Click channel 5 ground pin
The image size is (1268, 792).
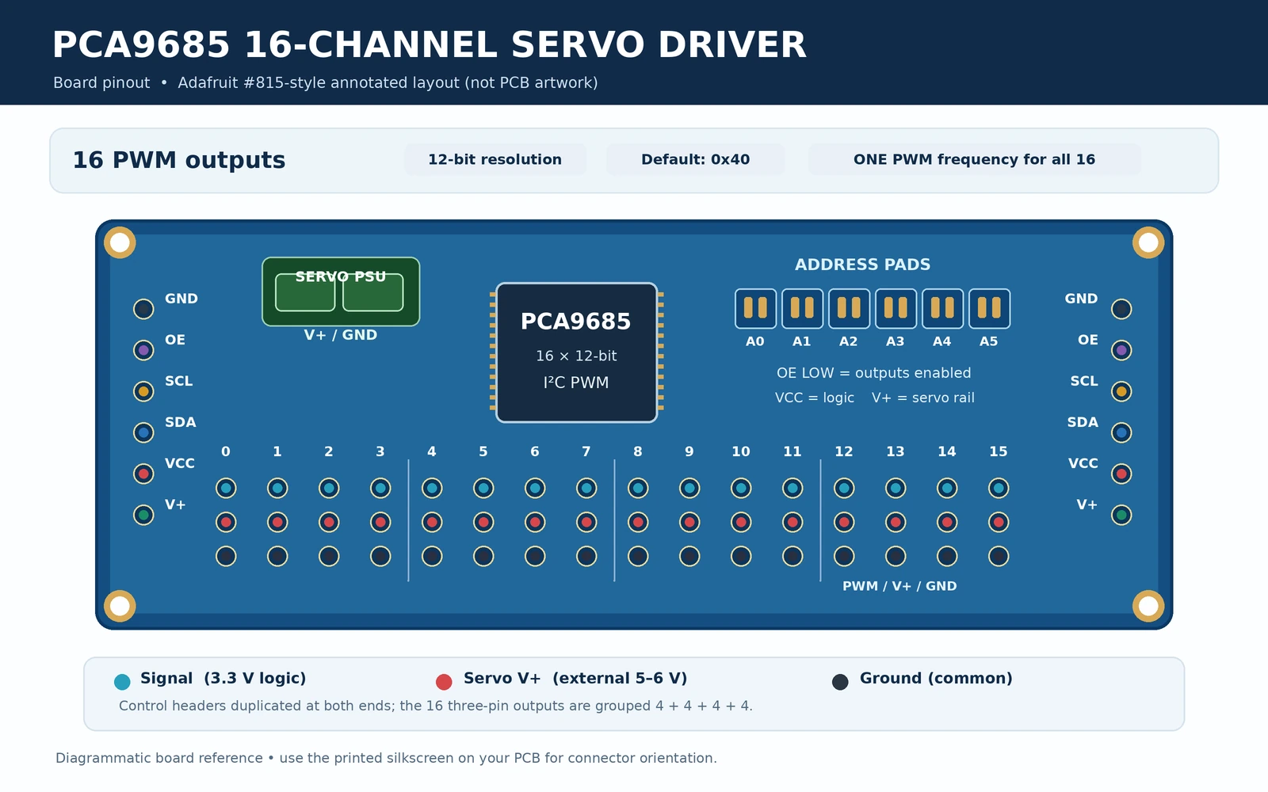coord(483,556)
